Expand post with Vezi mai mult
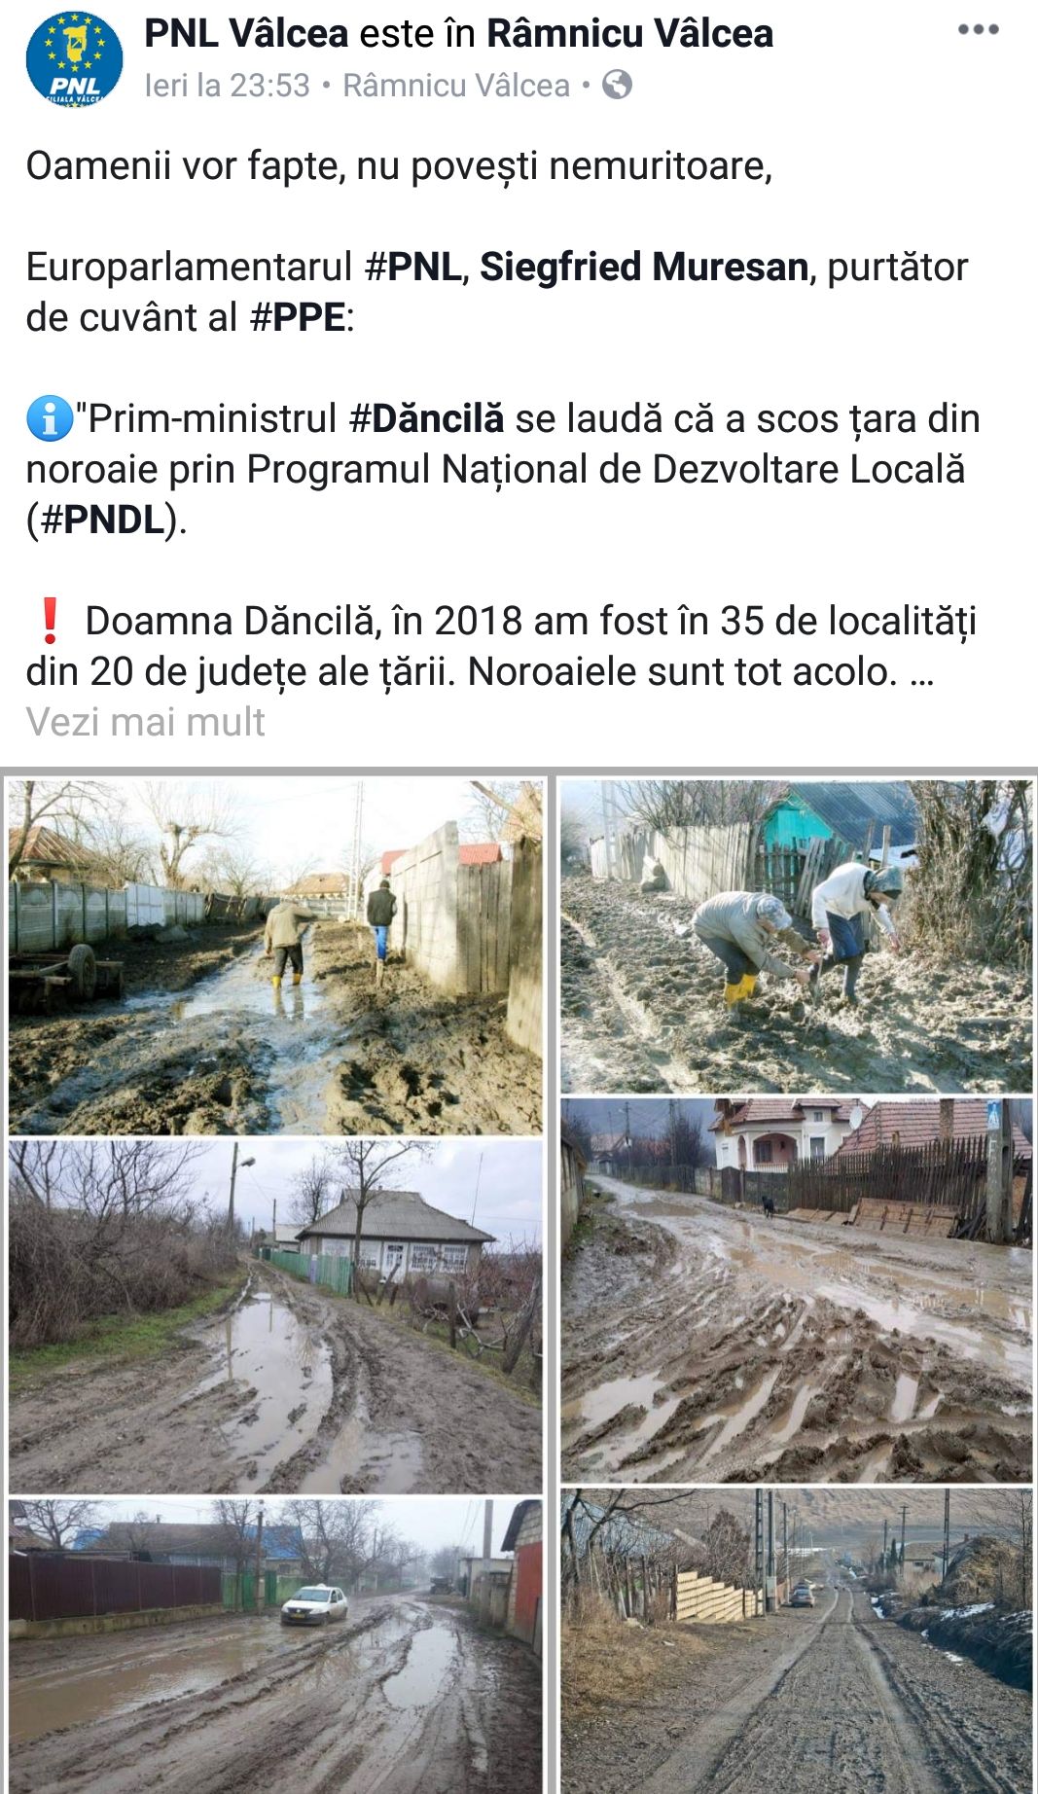Image resolution: width=1038 pixels, height=1794 pixels. click(x=145, y=722)
